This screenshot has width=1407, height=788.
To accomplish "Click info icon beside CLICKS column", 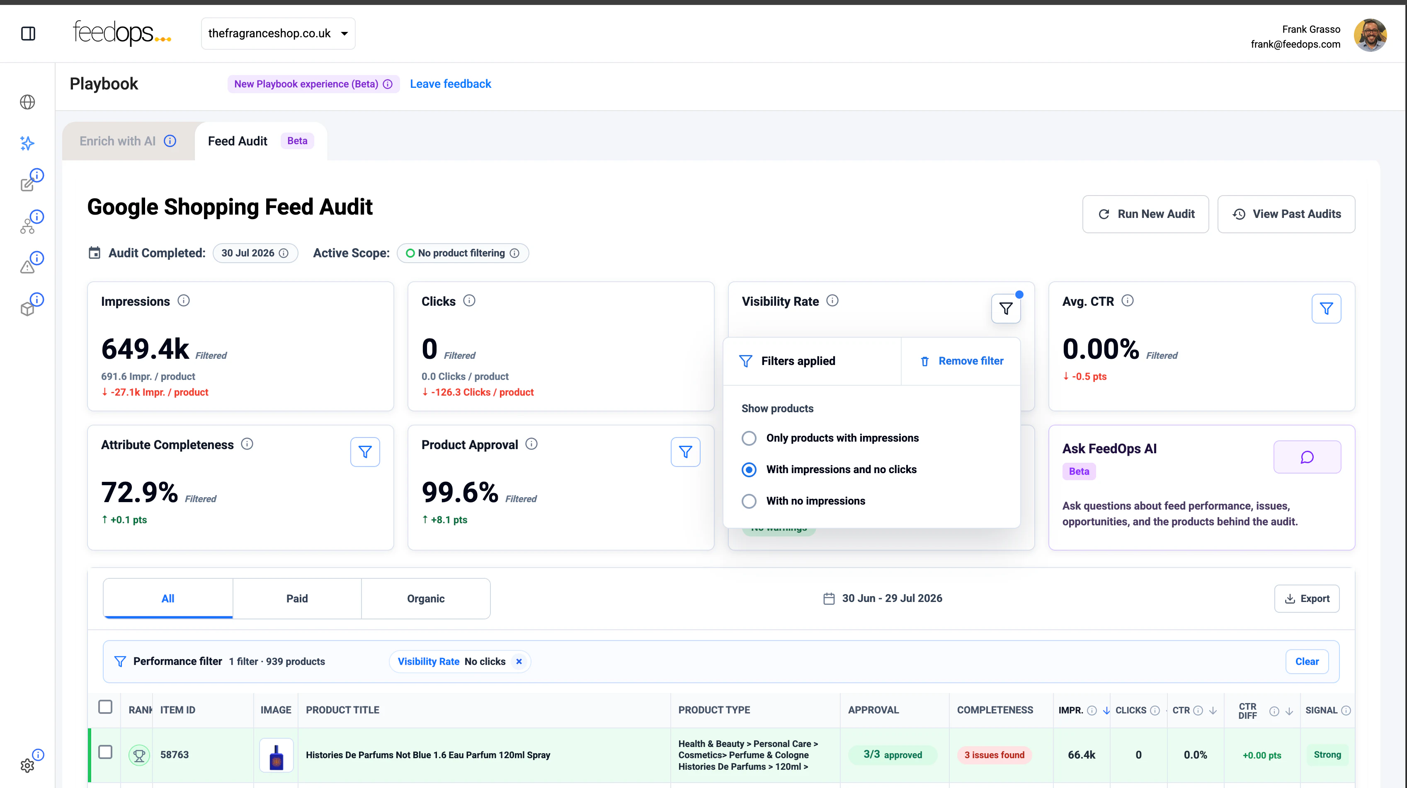I will pos(1155,711).
